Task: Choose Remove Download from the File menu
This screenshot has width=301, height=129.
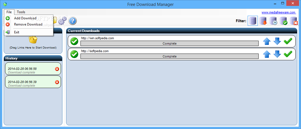Action: [29, 24]
